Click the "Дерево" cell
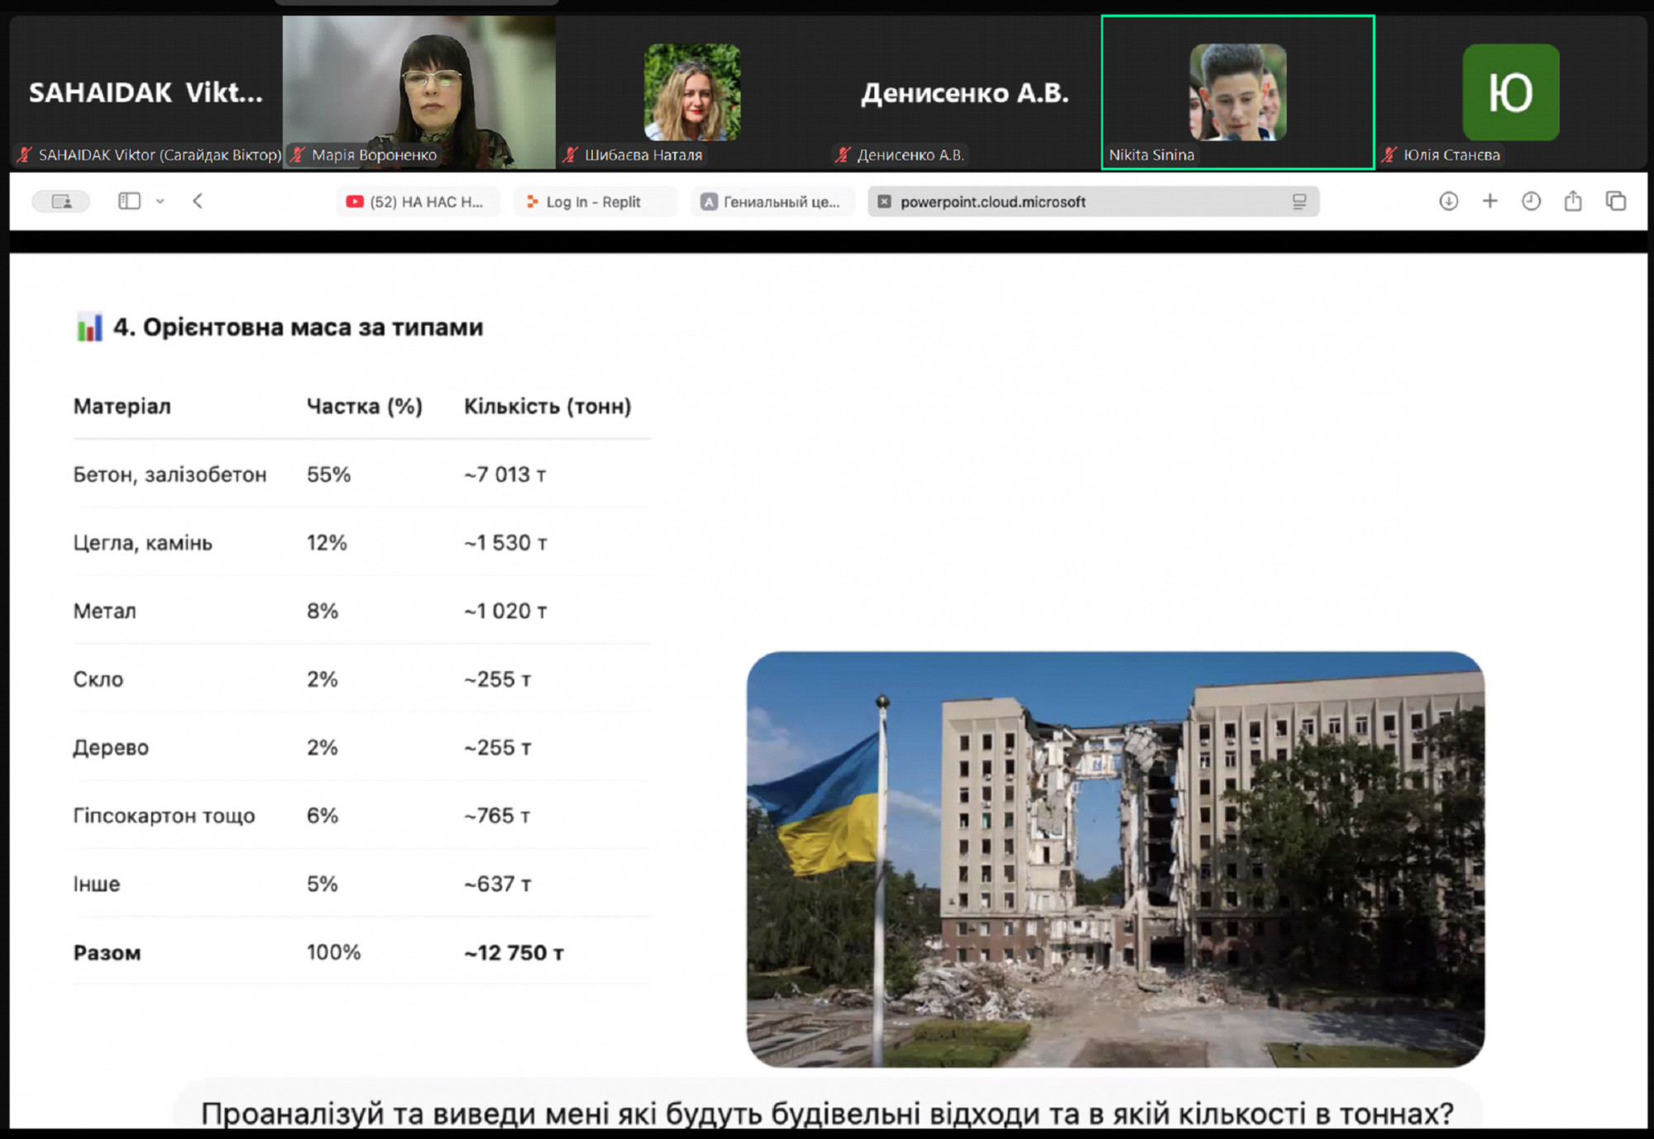The width and height of the screenshot is (1654, 1139). (x=111, y=748)
